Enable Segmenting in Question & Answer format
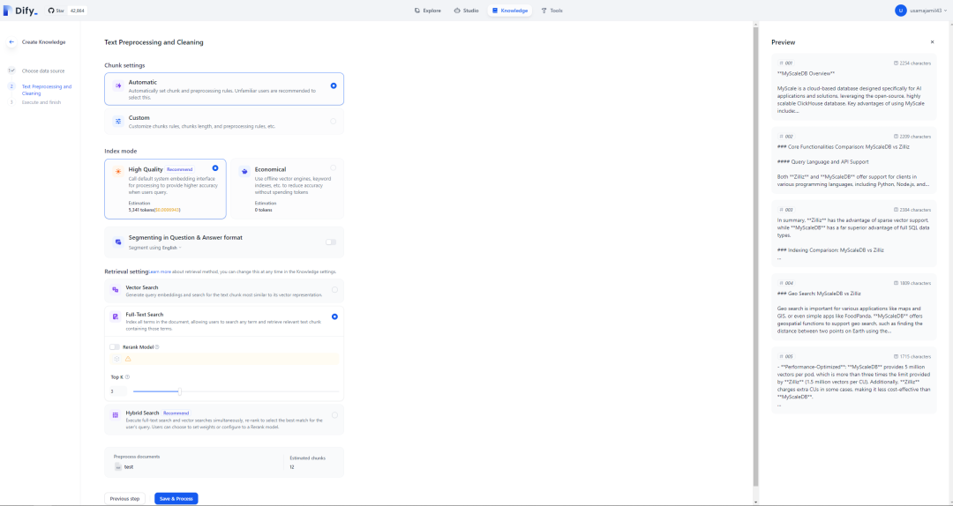Image resolution: width=953 pixels, height=506 pixels. coord(330,242)
